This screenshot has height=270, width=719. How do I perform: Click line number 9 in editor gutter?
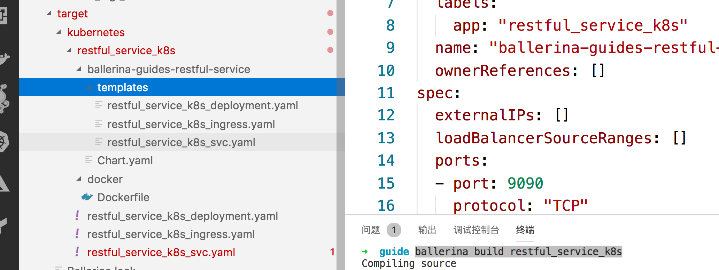coord(390,48)
